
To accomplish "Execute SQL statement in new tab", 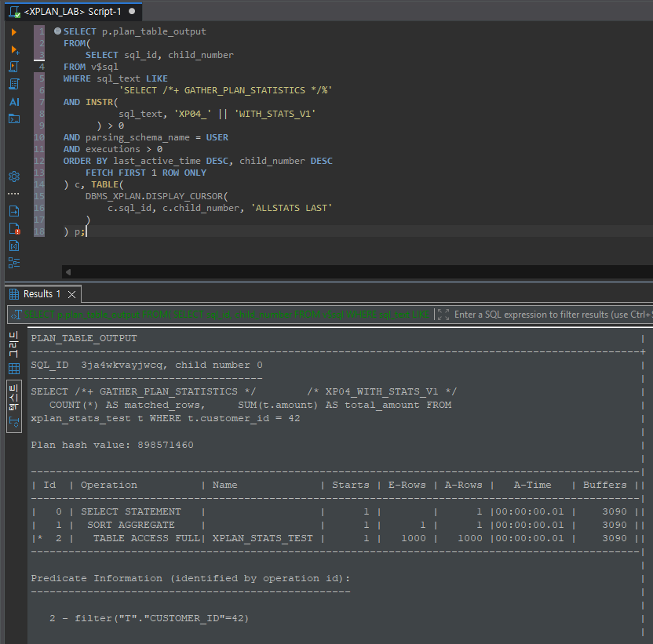I will [15, 50].
